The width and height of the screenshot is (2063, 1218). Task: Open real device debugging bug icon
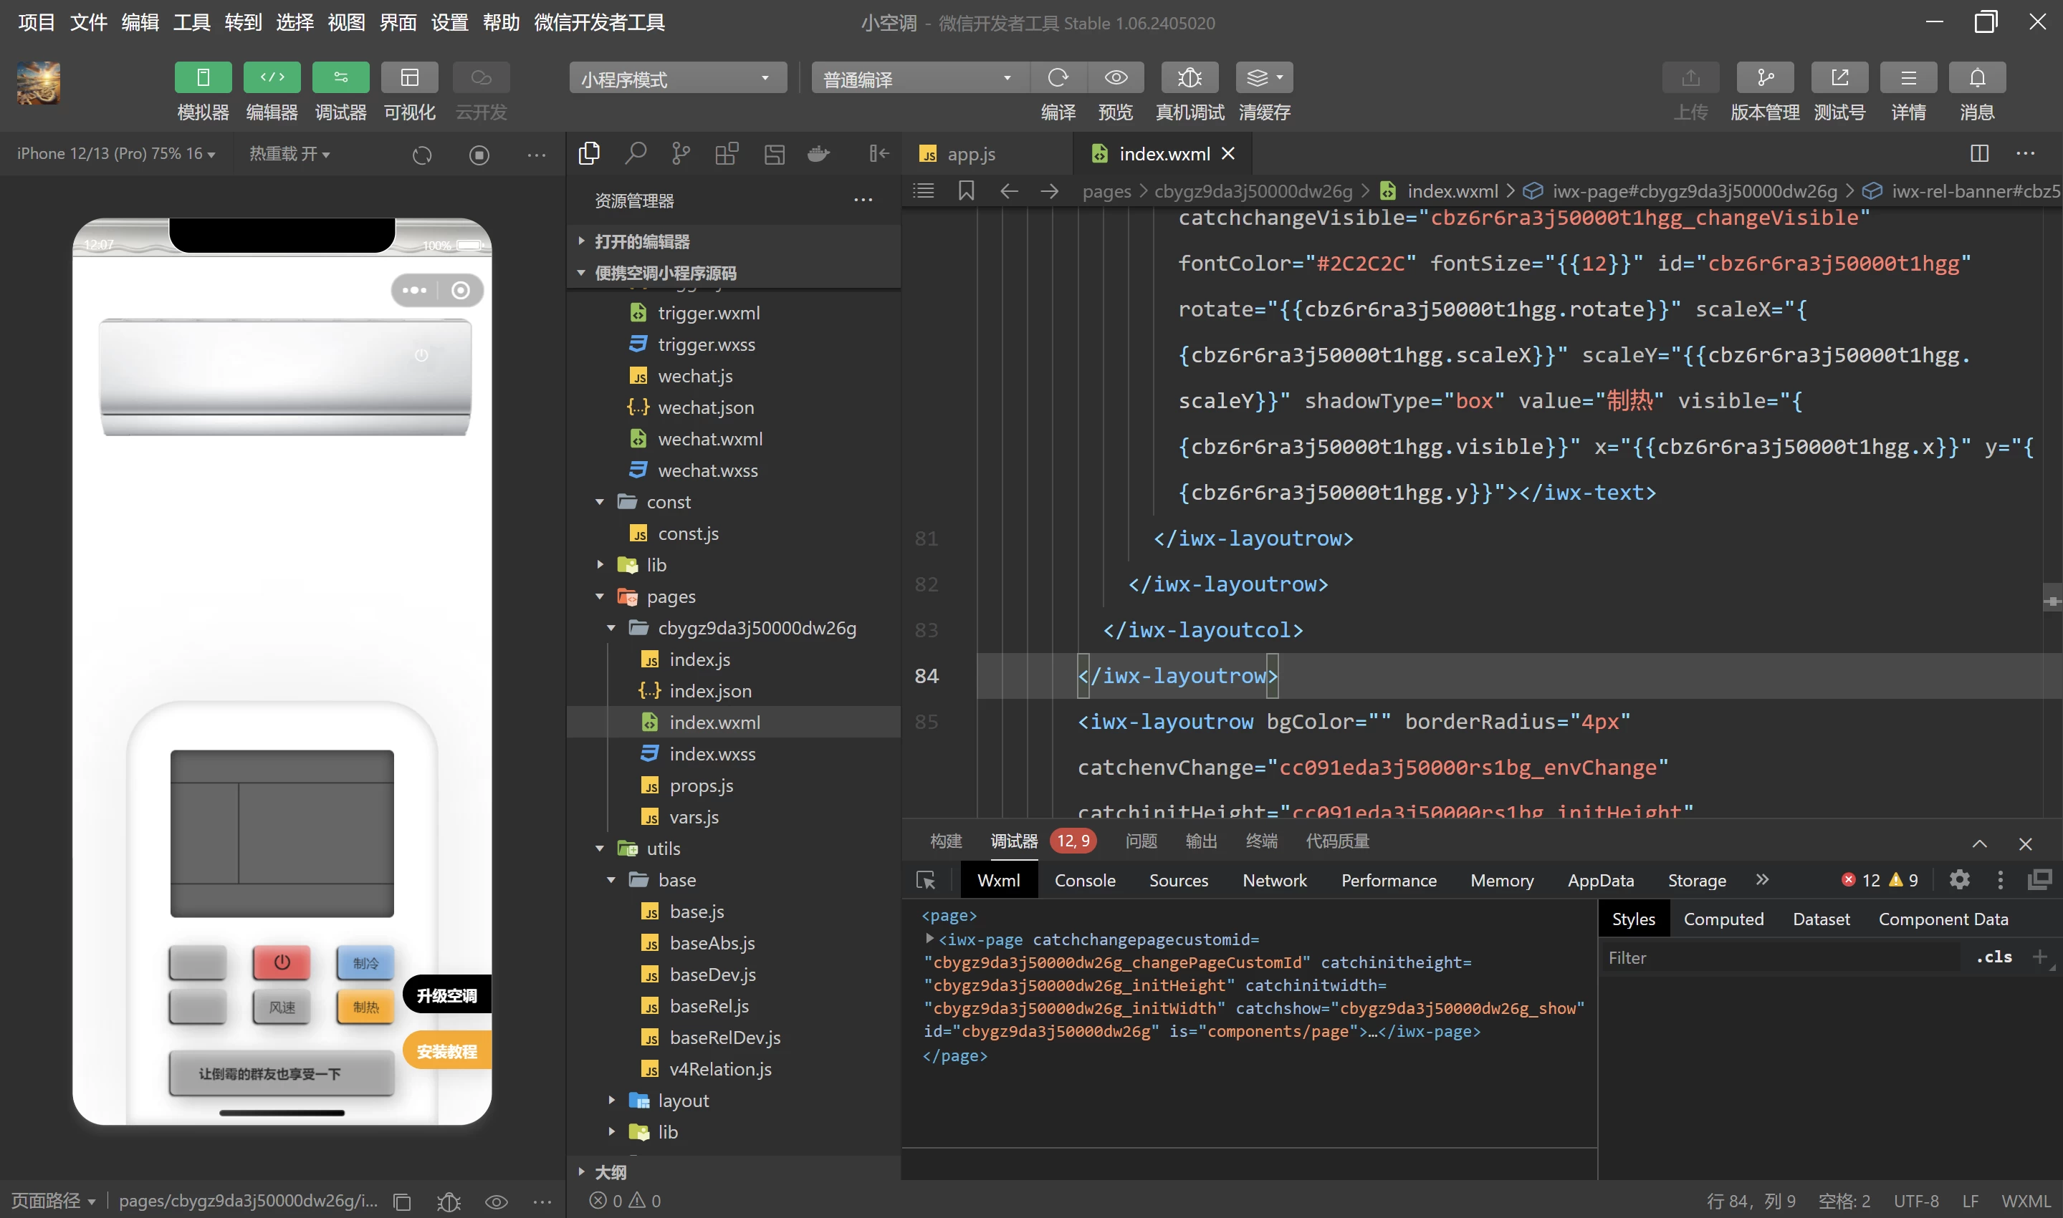1190,78
